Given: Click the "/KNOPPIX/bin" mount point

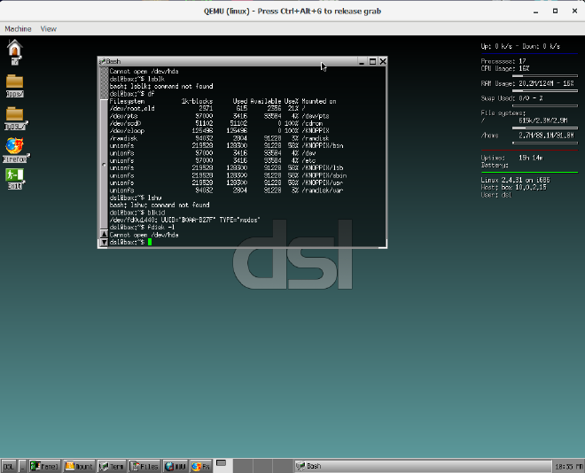Looking at the screenshot, I should [x=323, y=146].
